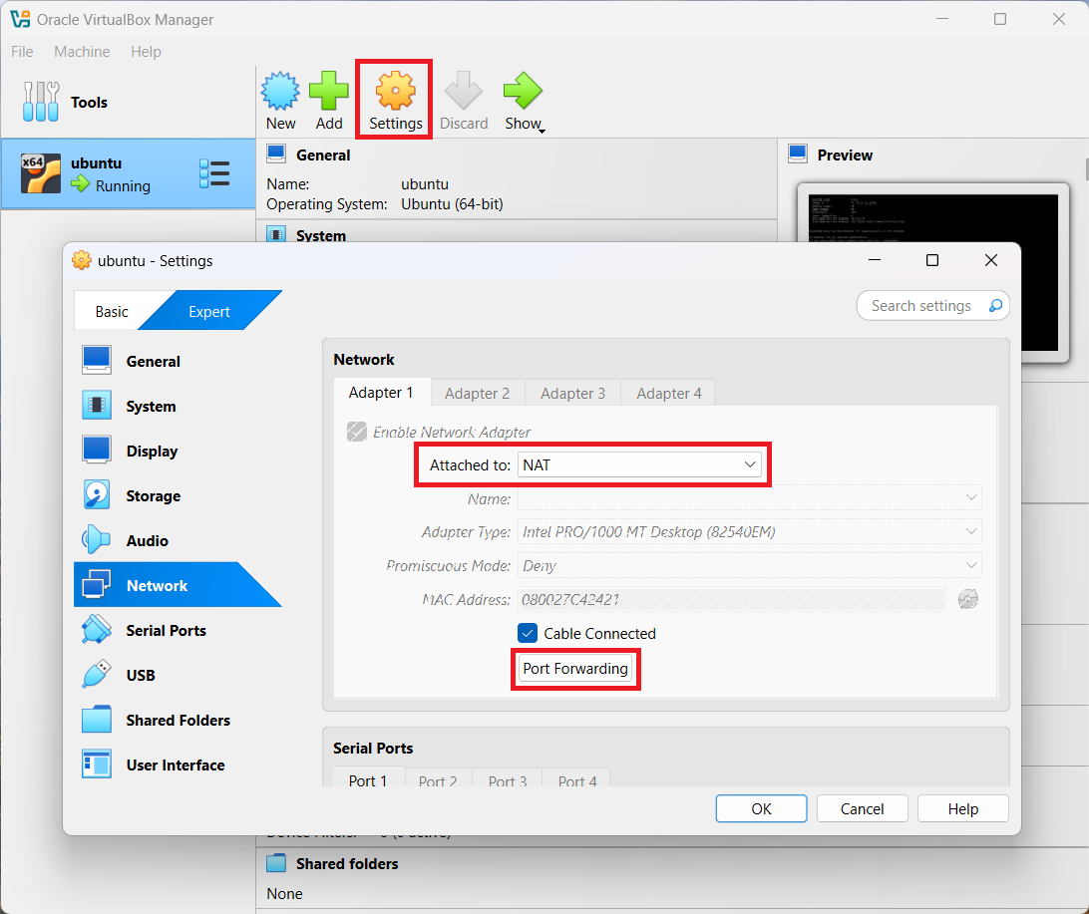
Task: Toggle the Enable Network Adapter checkbox
Action: click(357, 432)
